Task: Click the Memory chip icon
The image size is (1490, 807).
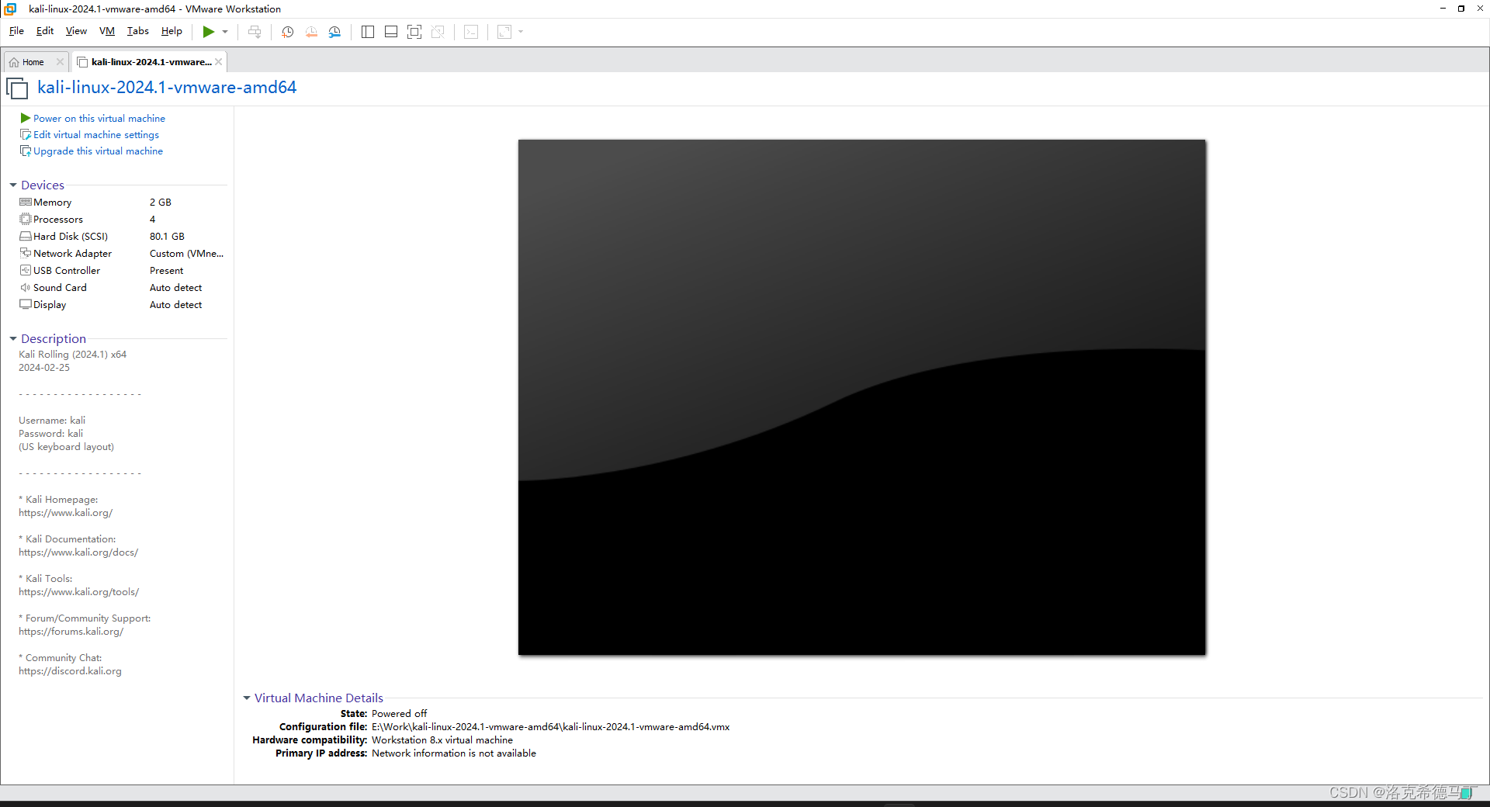Action: pos(26,202)
